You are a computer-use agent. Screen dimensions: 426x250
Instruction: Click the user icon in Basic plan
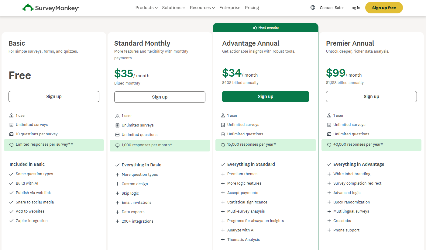(11, 116)
